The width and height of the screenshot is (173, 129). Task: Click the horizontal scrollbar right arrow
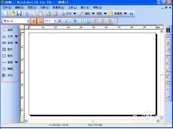coord(158,121)
